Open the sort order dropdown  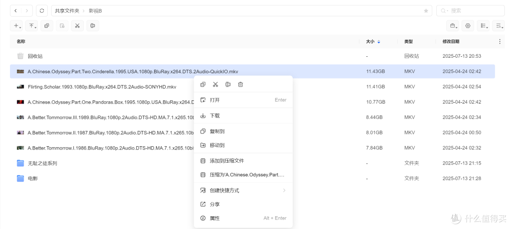[x=498, y=26]
